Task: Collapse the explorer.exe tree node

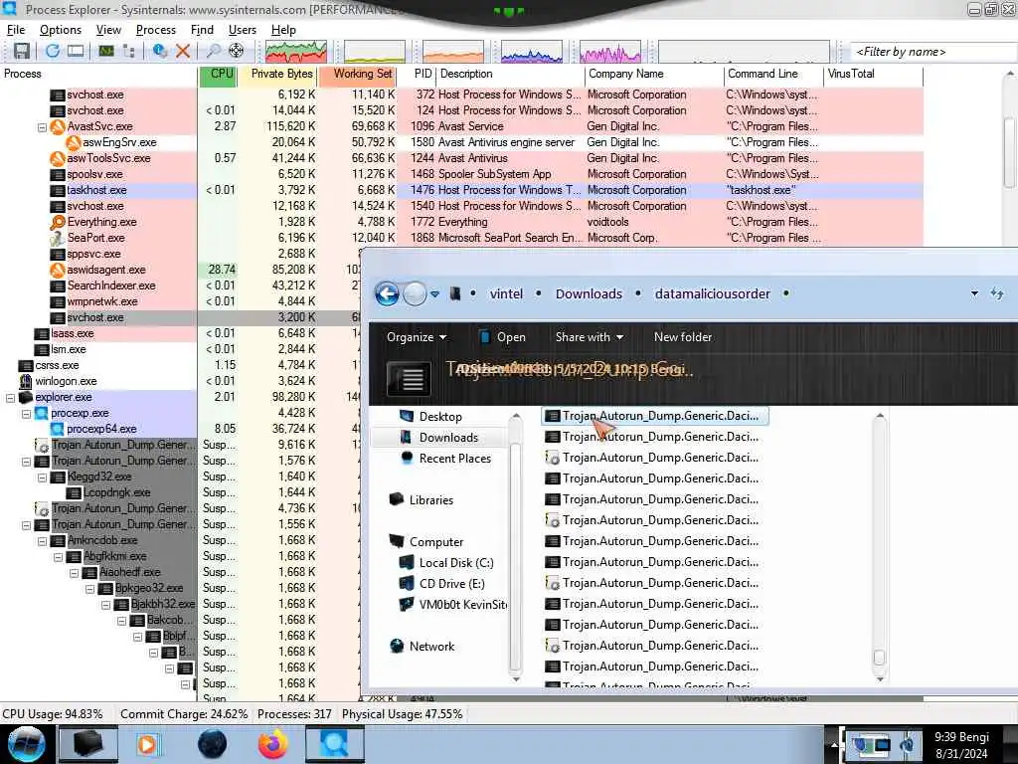Action: click(10, 398)
